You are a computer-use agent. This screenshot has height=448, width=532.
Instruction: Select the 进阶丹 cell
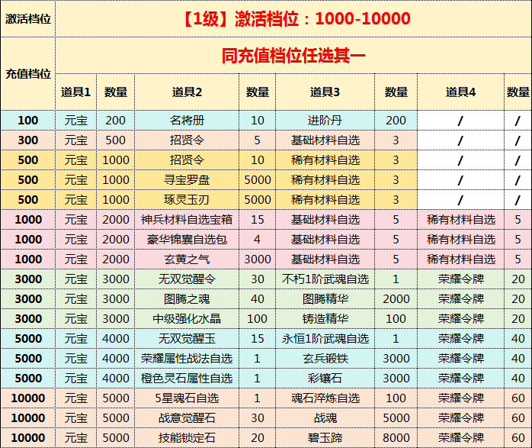325,121
